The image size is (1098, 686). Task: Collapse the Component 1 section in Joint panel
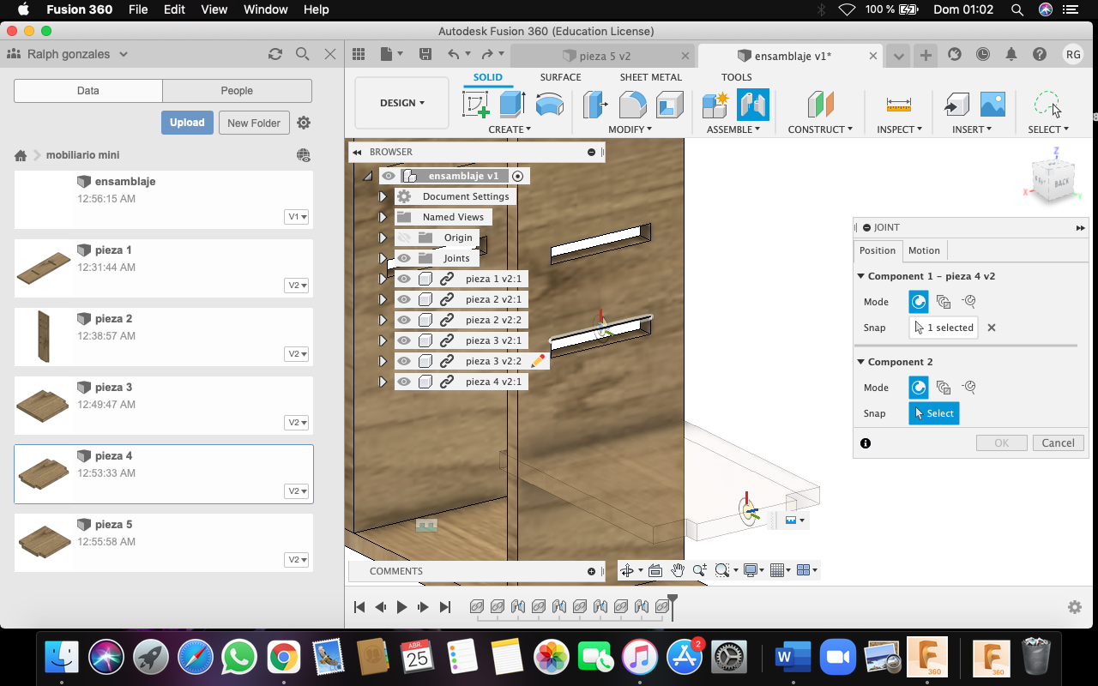[861, 276]
